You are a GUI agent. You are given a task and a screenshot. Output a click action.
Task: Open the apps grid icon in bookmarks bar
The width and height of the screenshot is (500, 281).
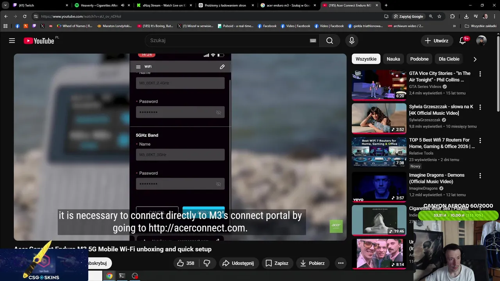tap(5, 26)
